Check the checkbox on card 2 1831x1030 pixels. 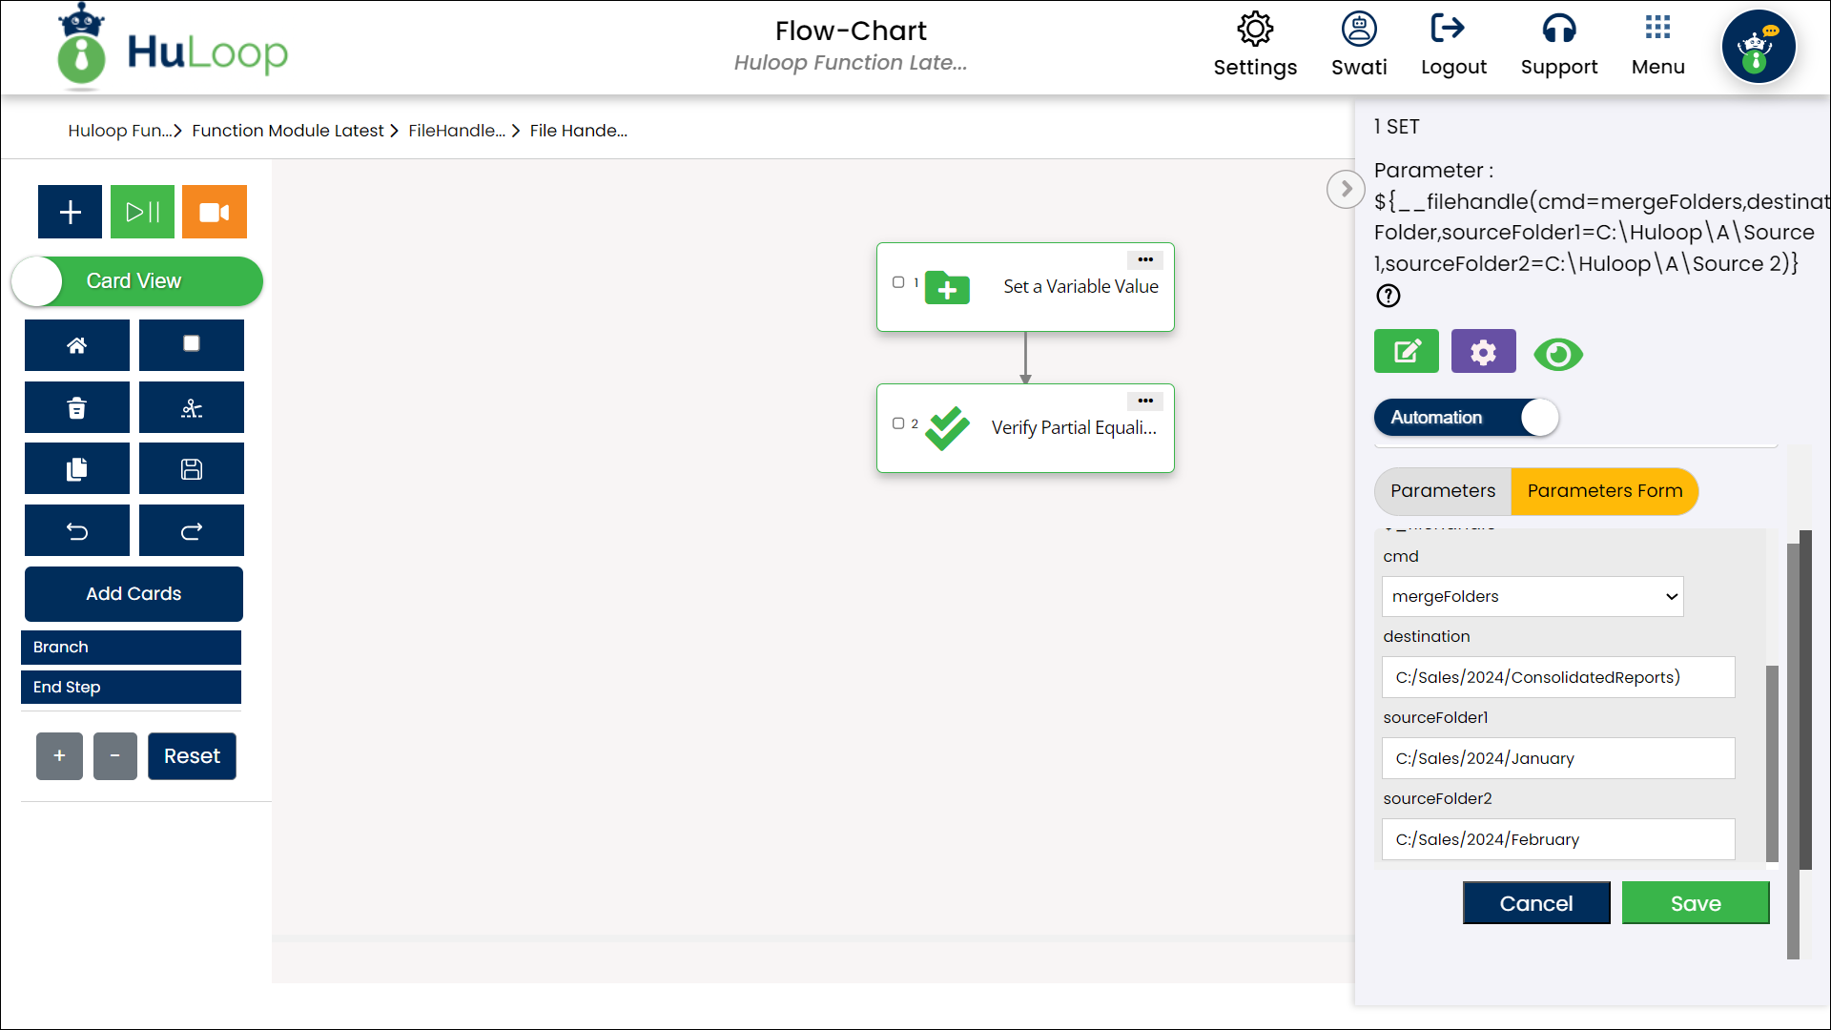898,423
